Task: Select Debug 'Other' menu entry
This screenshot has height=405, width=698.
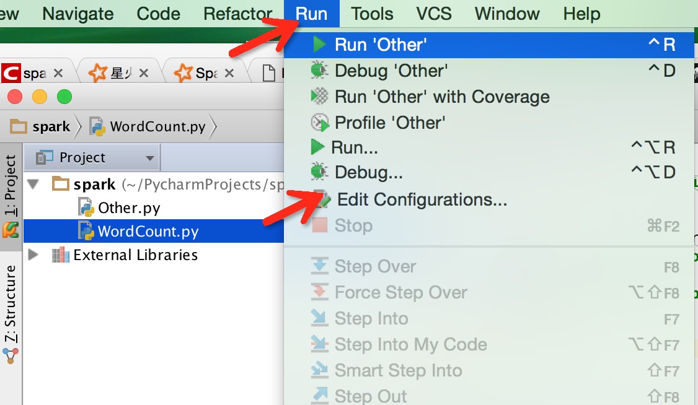Action: tap(488, 71)
